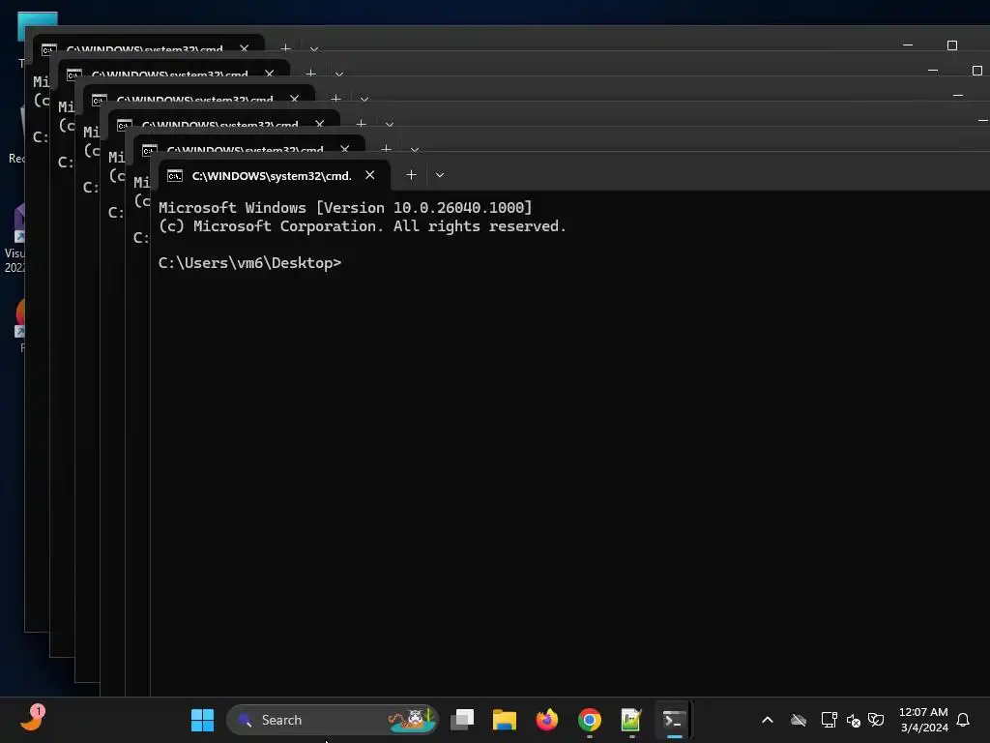990x743 pixels.
Task: Open a new tab in the frontmost terminal window
Action: click(411, 175)
